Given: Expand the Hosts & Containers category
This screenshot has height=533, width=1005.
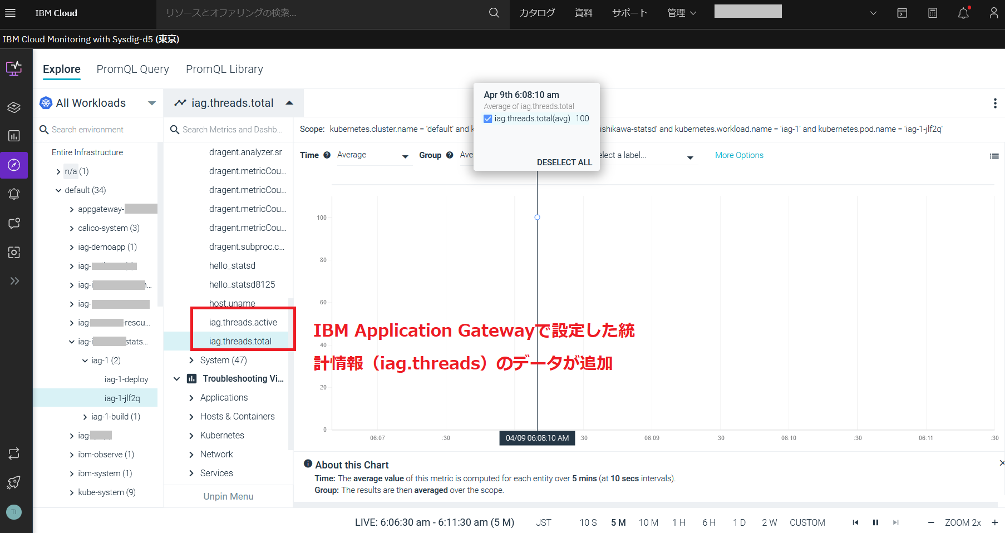Looking at the screenshot, I should click(191, 417).
